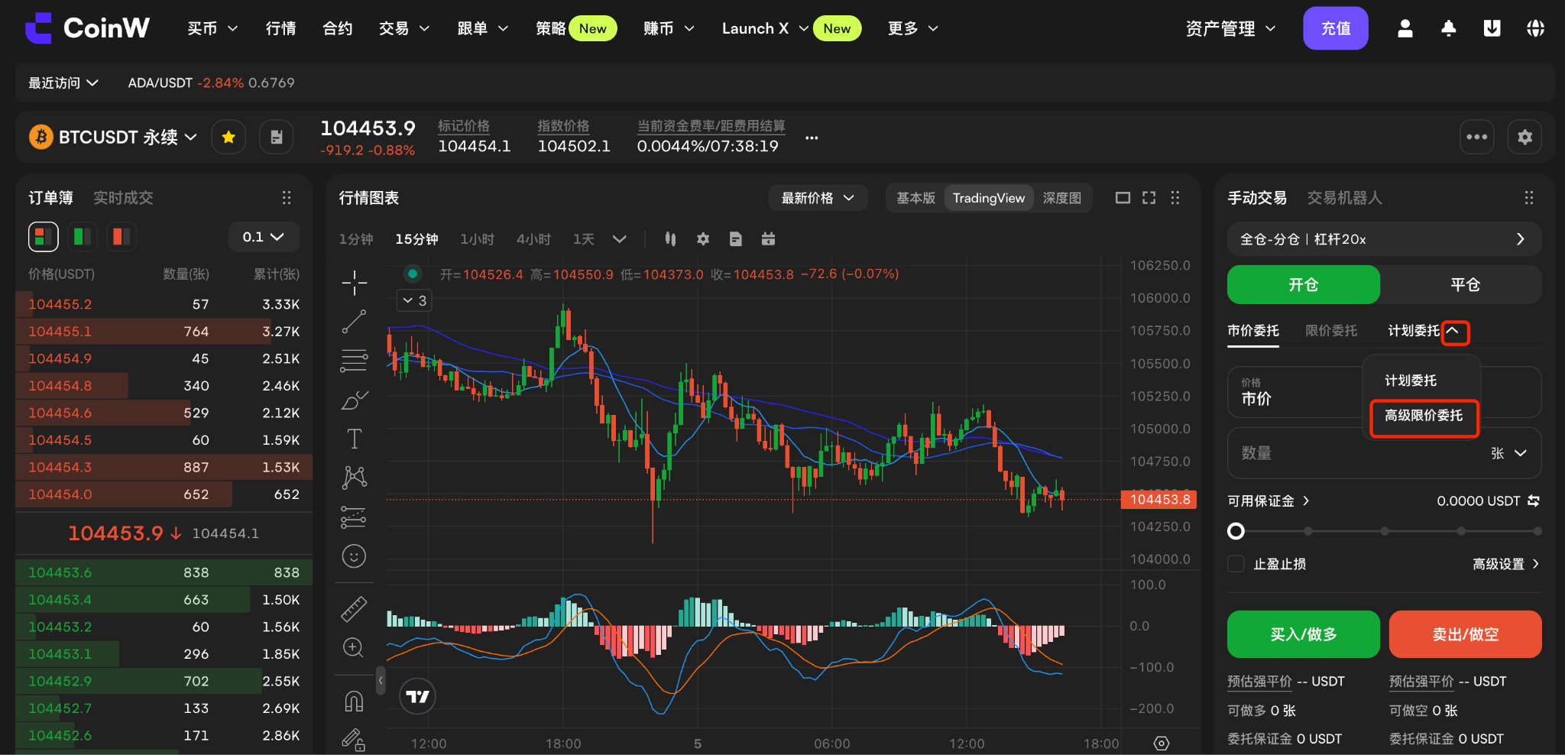Enable the 止盈止损 checkbox
Image resolution: width=1565 pixels, height=755 pixels.
coord(1236,564)
